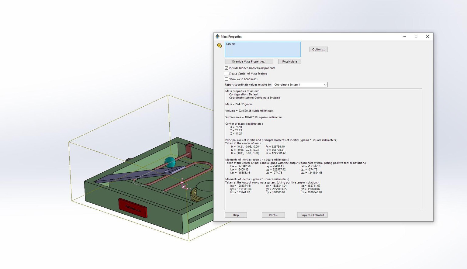Click 'Configuration: Default' text line
The image size is (467, 269).
244,95
